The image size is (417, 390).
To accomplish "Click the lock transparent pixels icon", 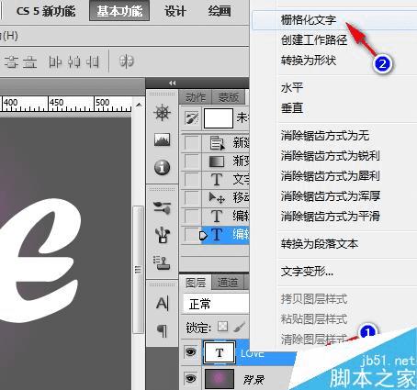I will click(222, 327).
